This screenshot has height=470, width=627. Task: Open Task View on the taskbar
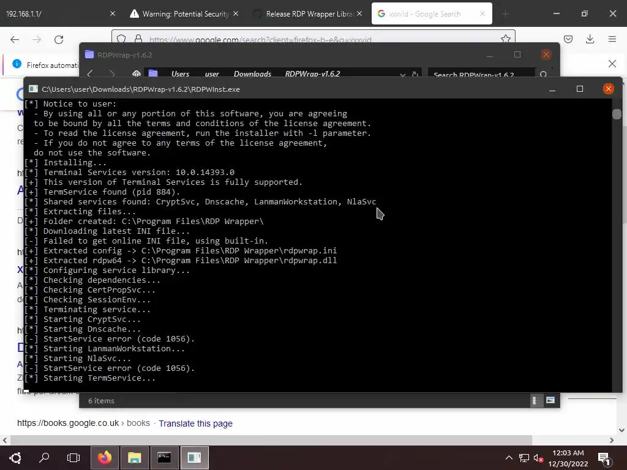73,458
